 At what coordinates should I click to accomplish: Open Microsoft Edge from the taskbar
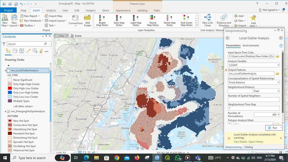tap(86, 157)
